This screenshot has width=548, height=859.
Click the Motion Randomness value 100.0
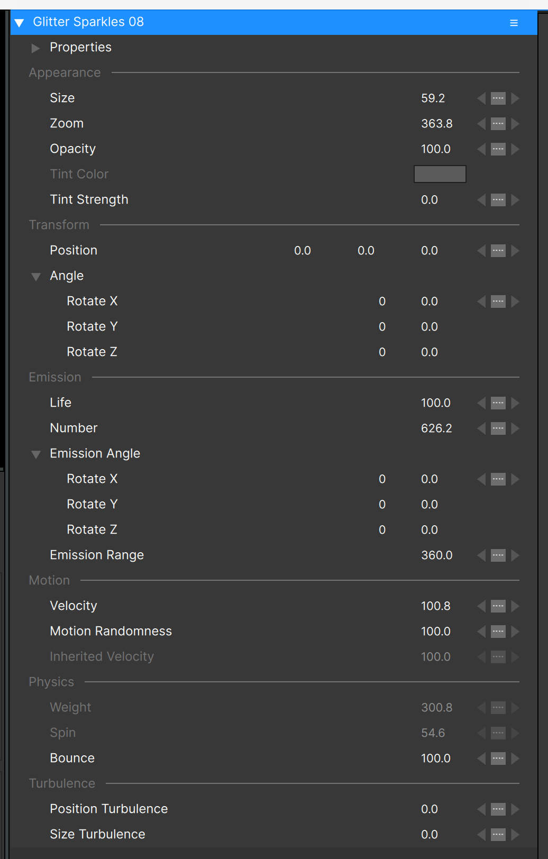coord(436,631)
